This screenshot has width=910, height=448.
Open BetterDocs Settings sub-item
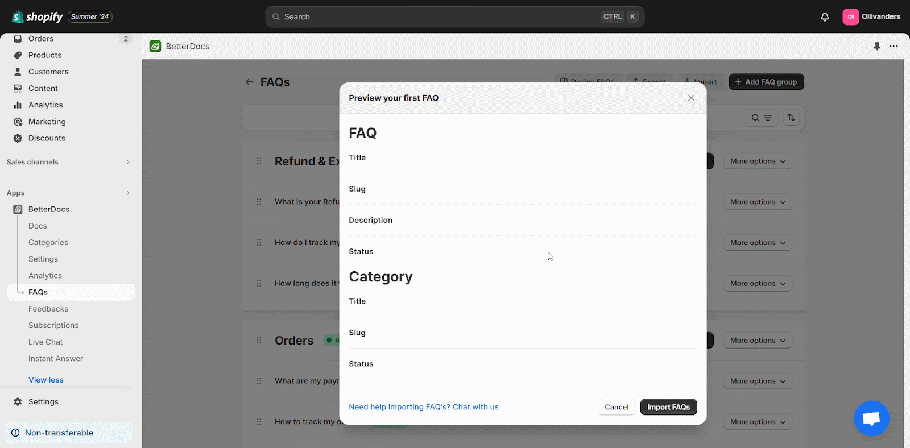click(x=43, y=259)
